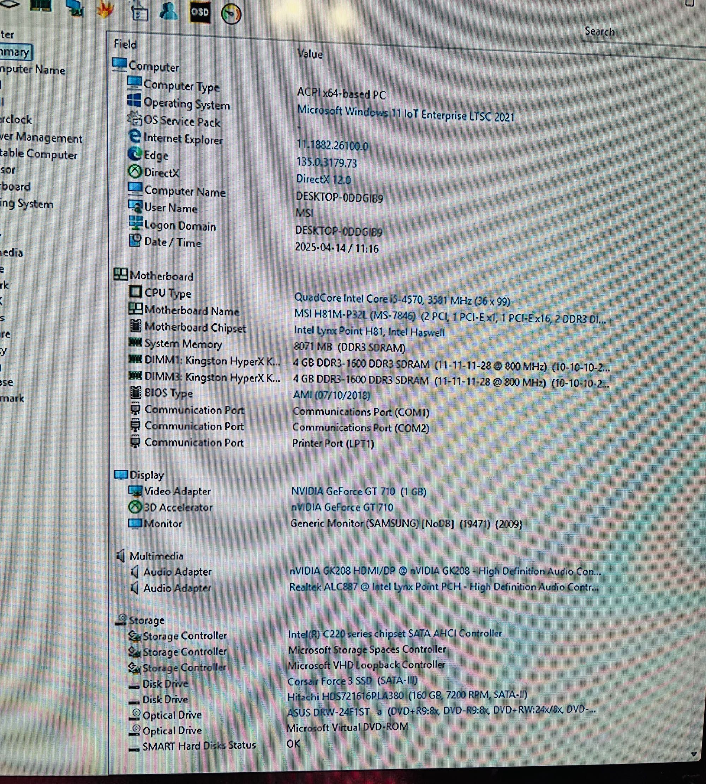706x784 pixels.
Task: Open the Corsair Force 3 SSD link
Action: point(352,681)
